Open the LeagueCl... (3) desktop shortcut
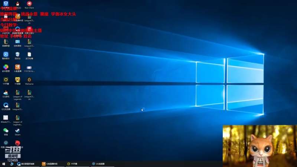The image size is (297, 167). (29, 44)
